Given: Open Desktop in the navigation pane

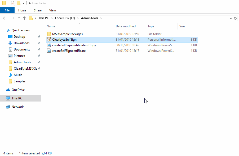Looking at the screenshot, I should pyautogui.click(x=19, y=37).
